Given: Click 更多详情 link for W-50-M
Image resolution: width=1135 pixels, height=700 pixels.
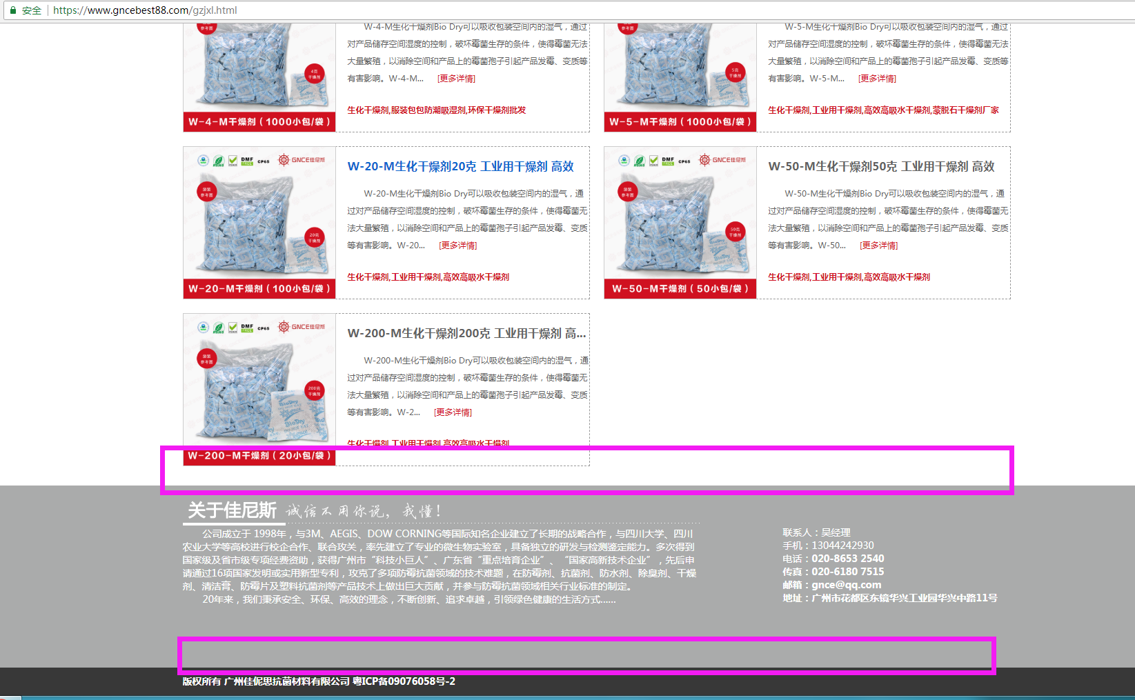Looking at the screenshot, I should pyautogui.click(x=878, y=246).
